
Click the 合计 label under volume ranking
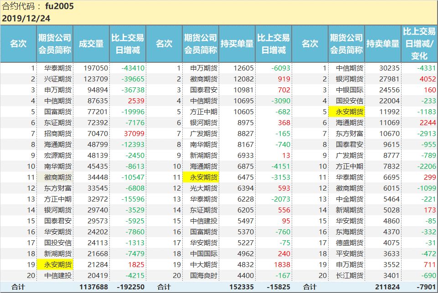18,286
